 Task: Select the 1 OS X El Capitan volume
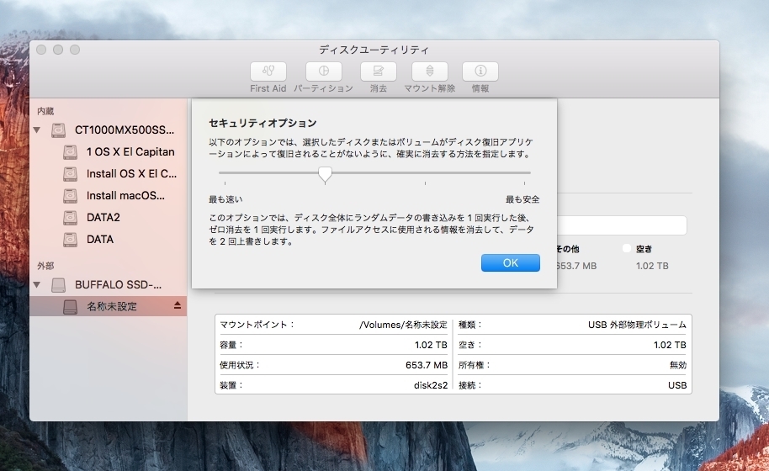pos(130,152)
